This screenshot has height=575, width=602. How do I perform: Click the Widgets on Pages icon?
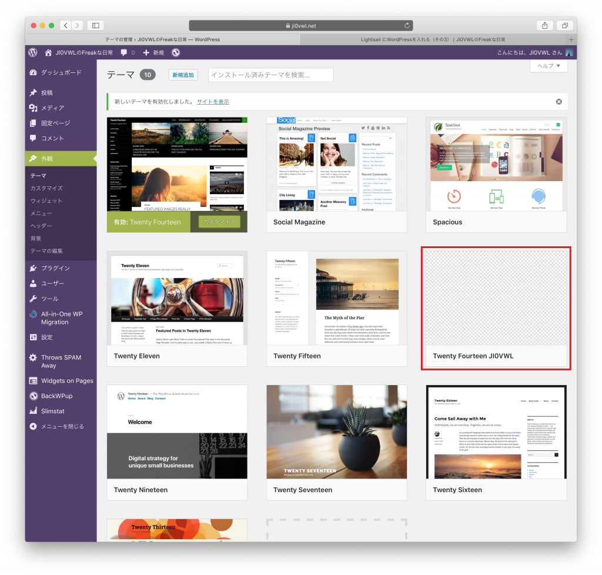[x=34, y=381]
